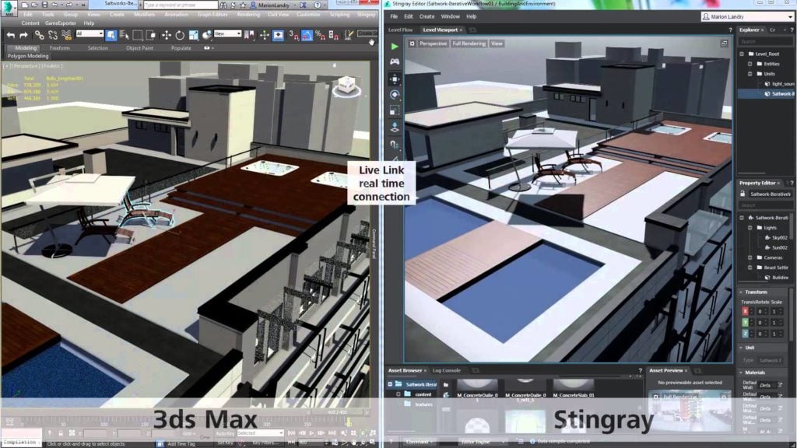Click the Redo arrow in 3ds Max main toolbar
This screenshot has height=448, width=797.
[23, 35]
